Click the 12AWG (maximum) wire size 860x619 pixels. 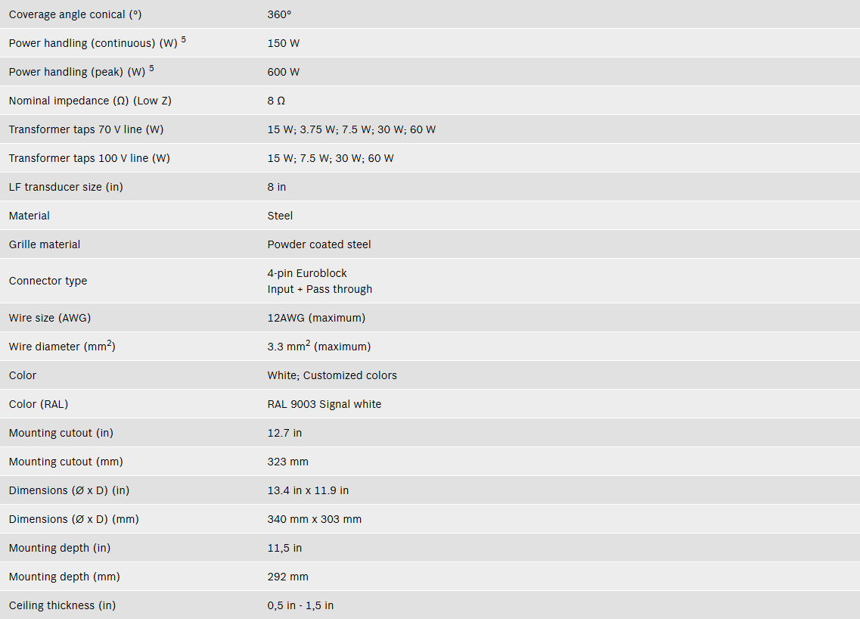[x=316, y=318]
